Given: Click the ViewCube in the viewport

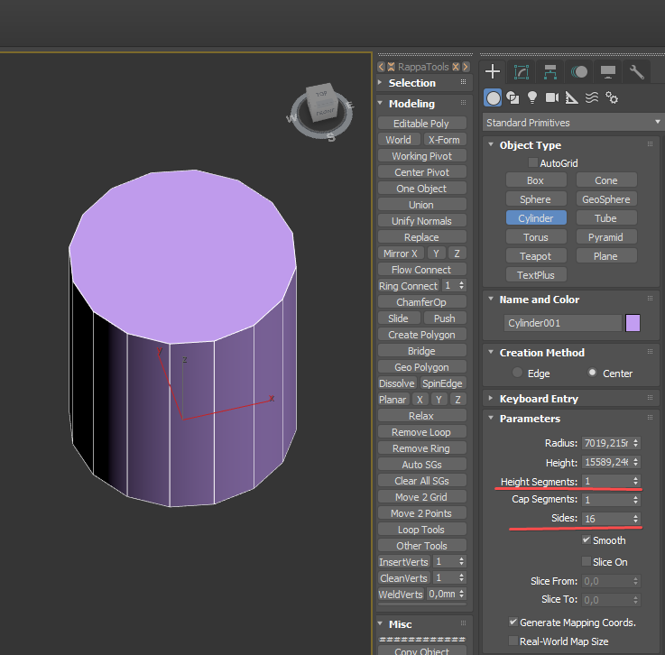Looking at the screenshot, I should (322, 103).
